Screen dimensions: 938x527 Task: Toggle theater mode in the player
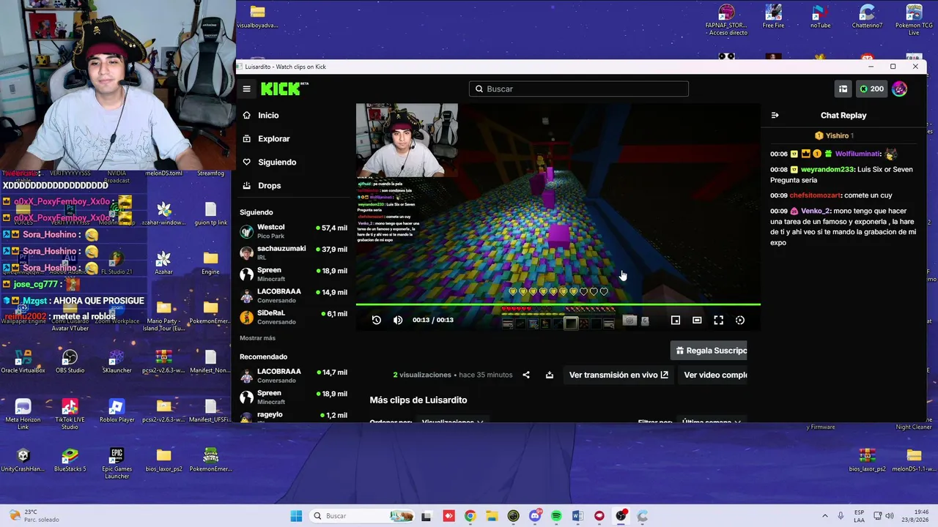tap(697, 320)
